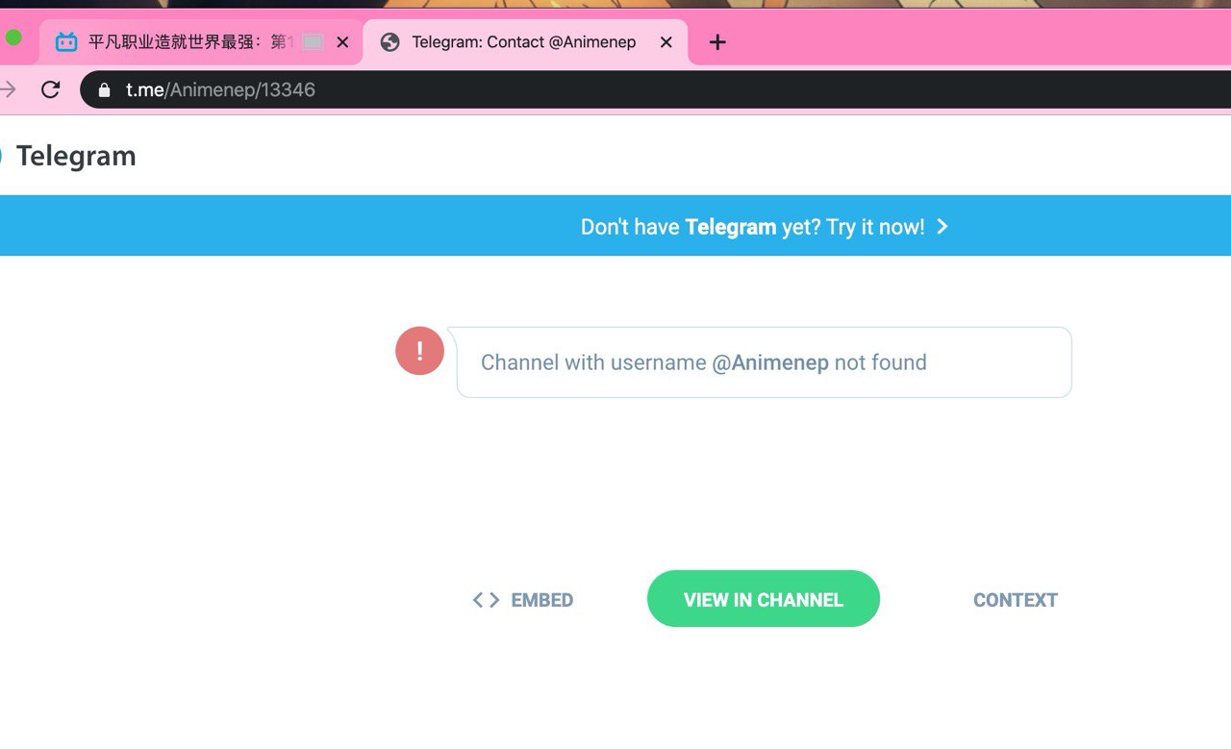This screenshot has width=1231, height=749.
Task: Click the media indicator on Bilibili tab
Action: tap(313, 42)
